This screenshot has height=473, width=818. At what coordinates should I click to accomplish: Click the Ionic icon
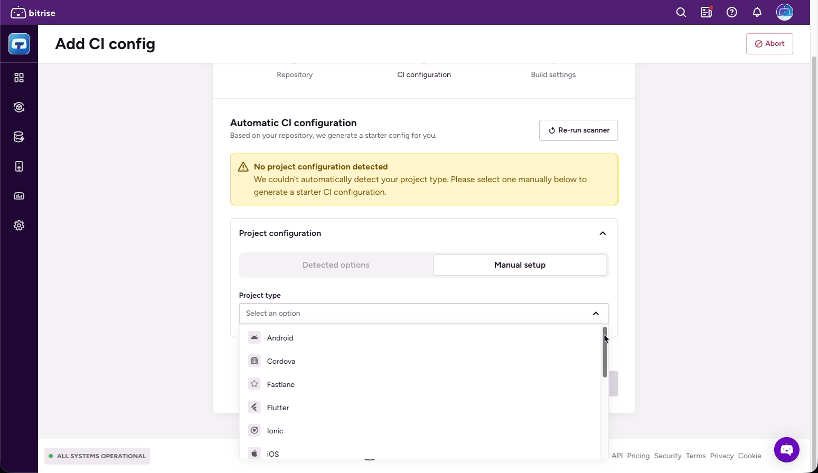(x=255, y=431)
